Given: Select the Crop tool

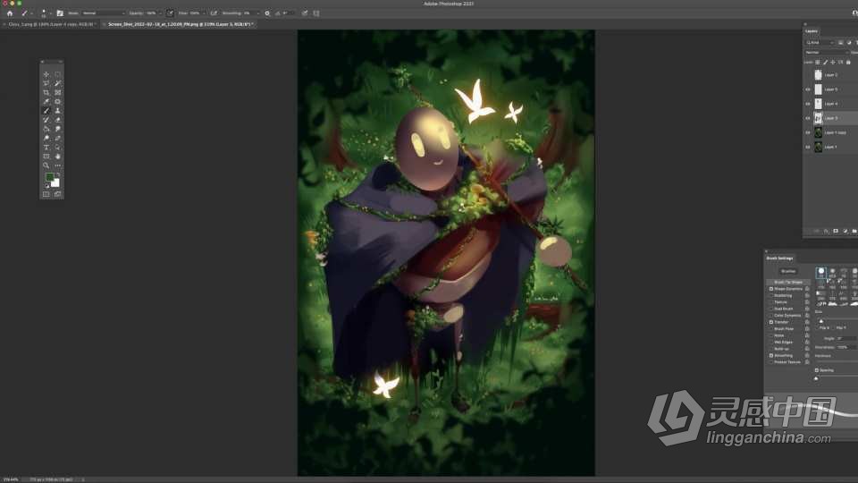Looking at the screenshot, I should coord(46,92).
